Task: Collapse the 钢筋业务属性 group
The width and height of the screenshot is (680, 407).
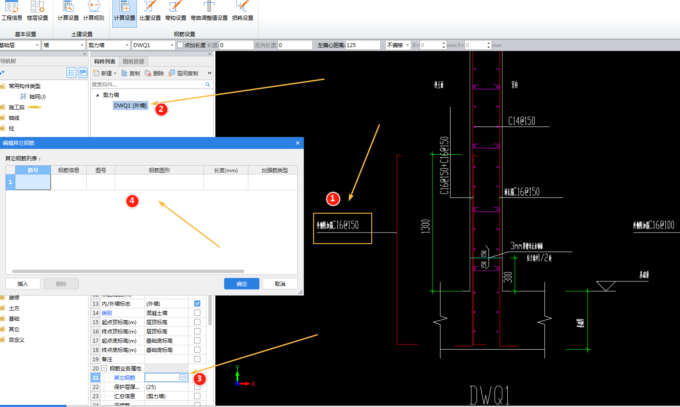Action: [104, 368]
